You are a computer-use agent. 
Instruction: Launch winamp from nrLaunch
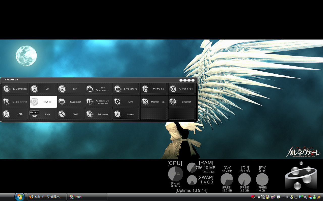coord(127,114)
